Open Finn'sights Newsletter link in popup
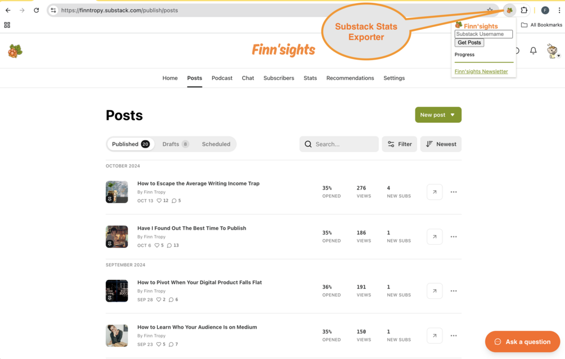Image resolution: width=565 pixels, height=359 pixels. tap(481, 71)
